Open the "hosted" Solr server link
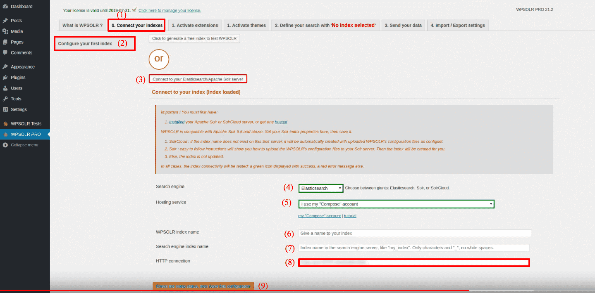 click(281, 122)
